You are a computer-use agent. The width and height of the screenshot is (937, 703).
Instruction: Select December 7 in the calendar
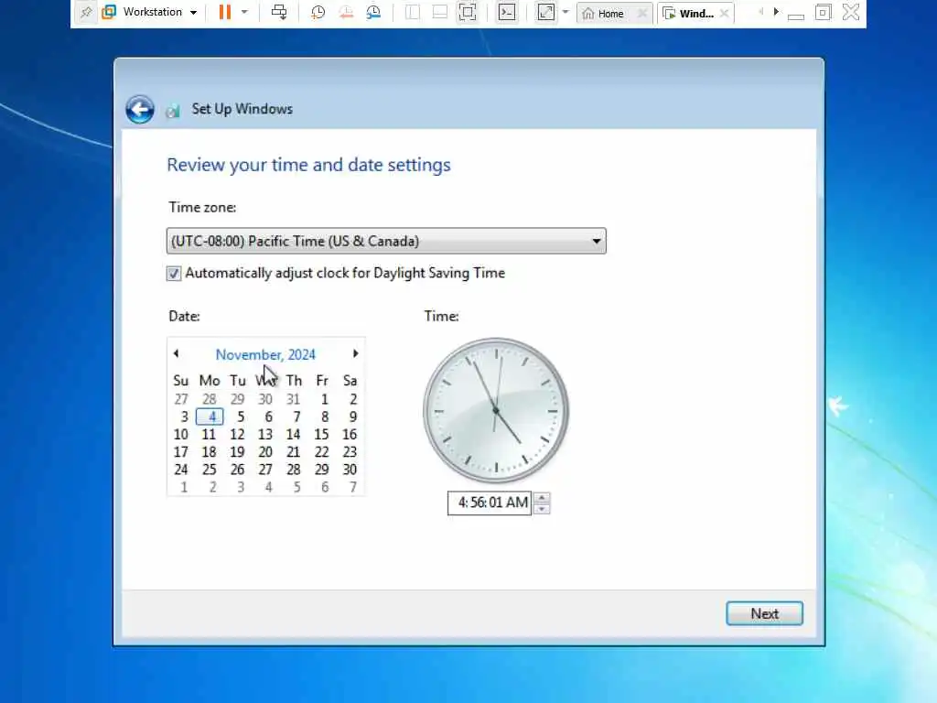pyautogui.click(x=352, y=487)
